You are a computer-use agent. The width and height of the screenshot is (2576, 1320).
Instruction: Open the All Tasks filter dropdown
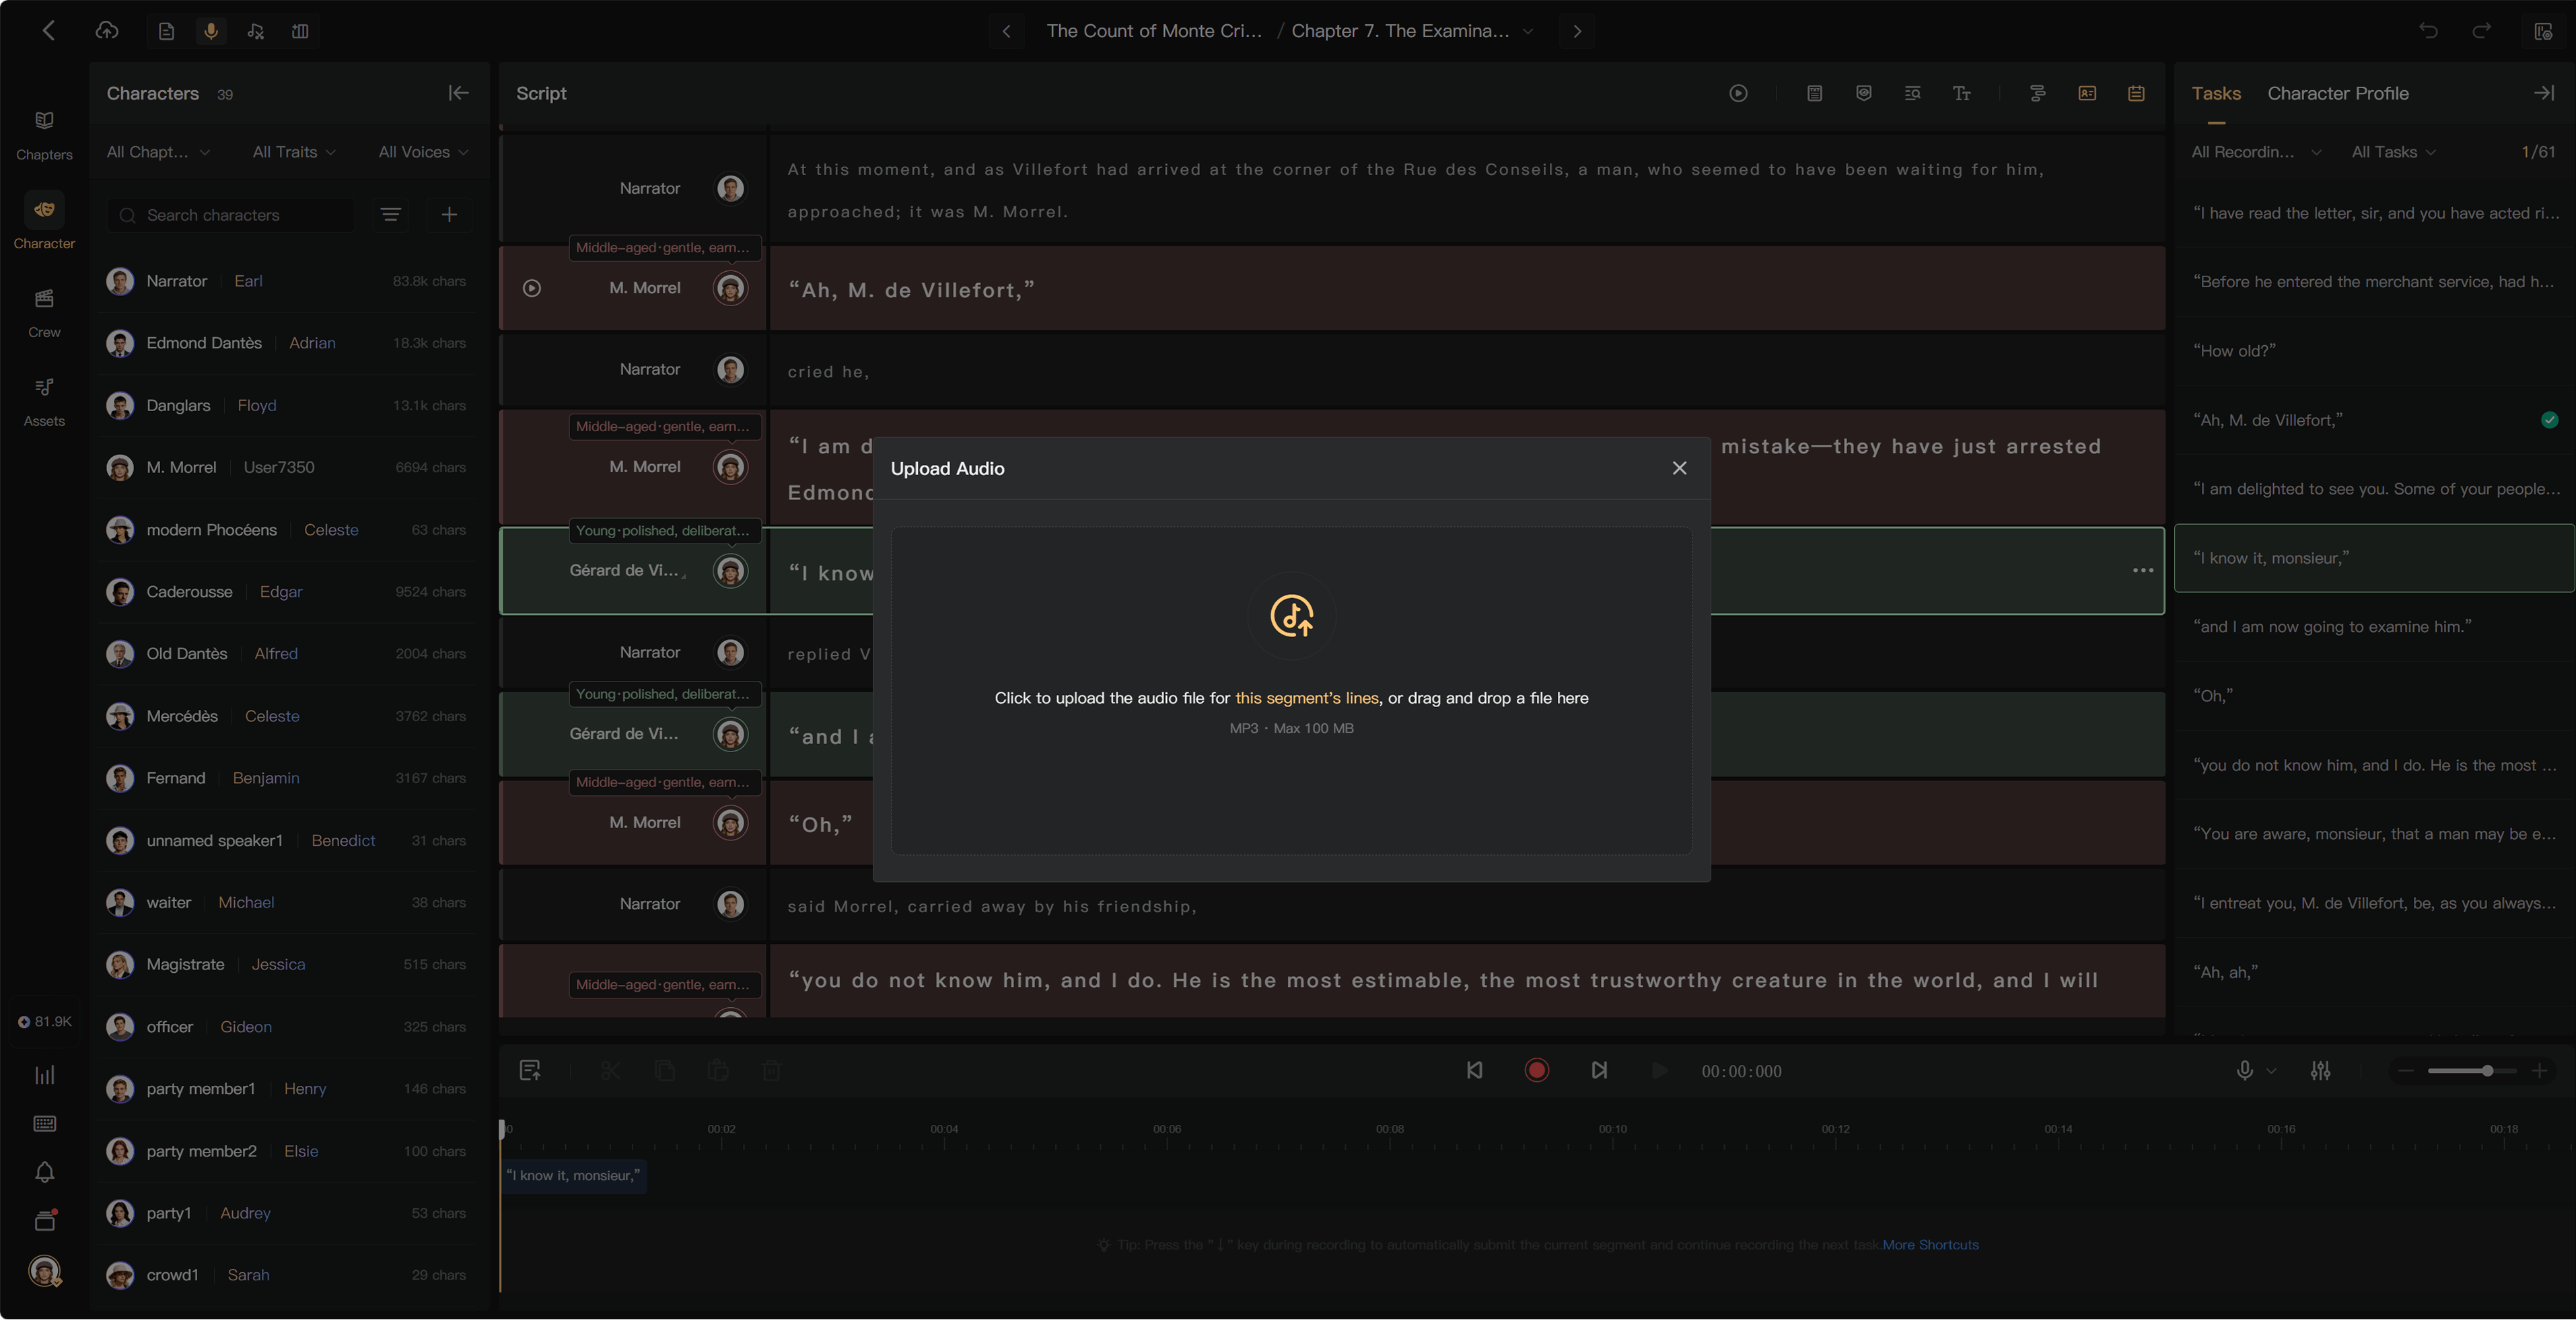tap(2393, 152)
